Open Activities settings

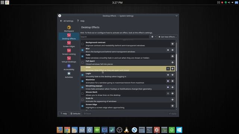coord(69,75)
